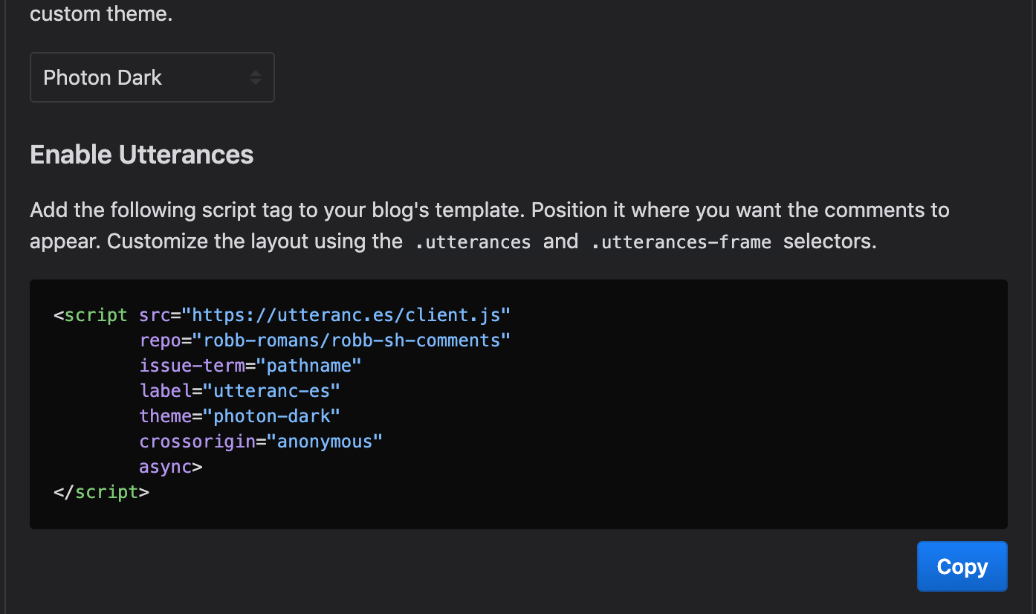The width and height of the screenshot is (1036, 614).
Task: Click the crossorigin "anonymous" line
Action: (261, 442)
